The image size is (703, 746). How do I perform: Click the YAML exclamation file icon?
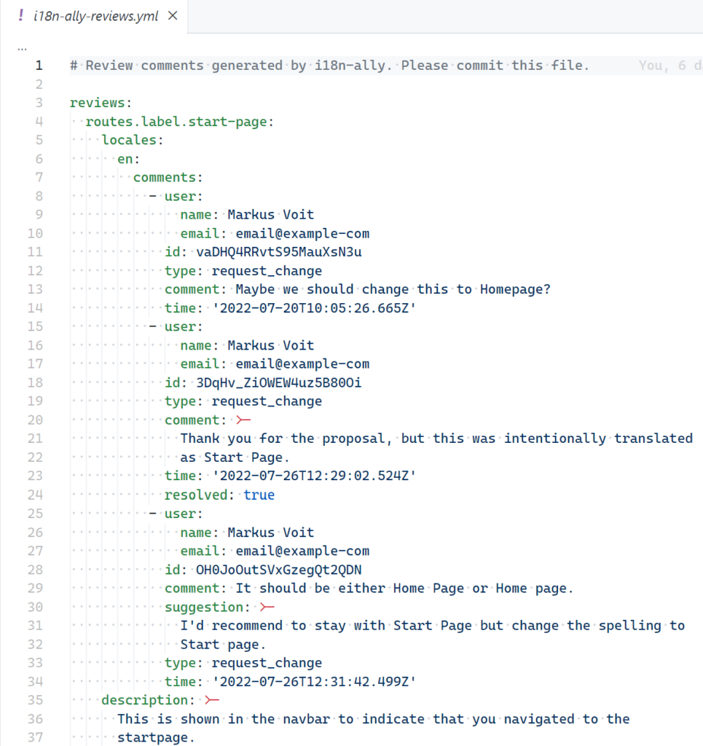click(20, 16)
